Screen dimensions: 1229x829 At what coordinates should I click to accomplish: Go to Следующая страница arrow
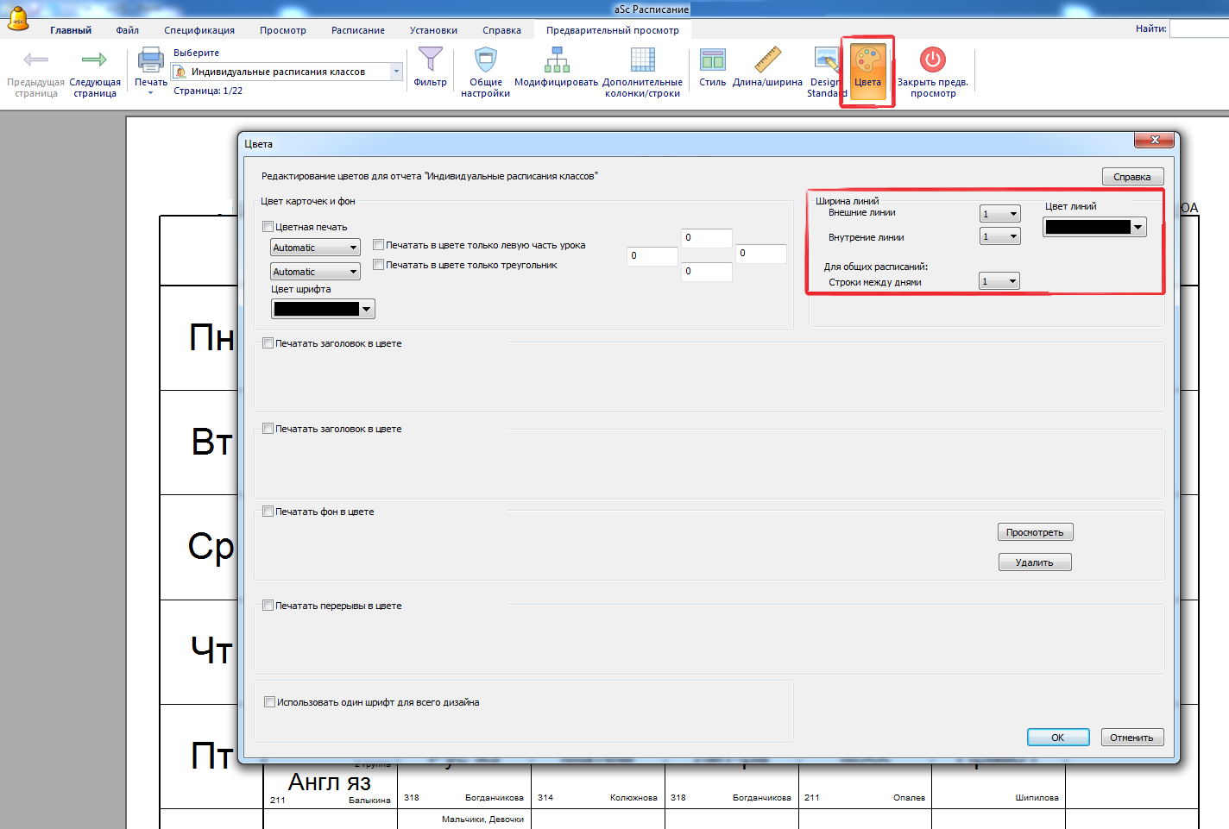point(94,61)
